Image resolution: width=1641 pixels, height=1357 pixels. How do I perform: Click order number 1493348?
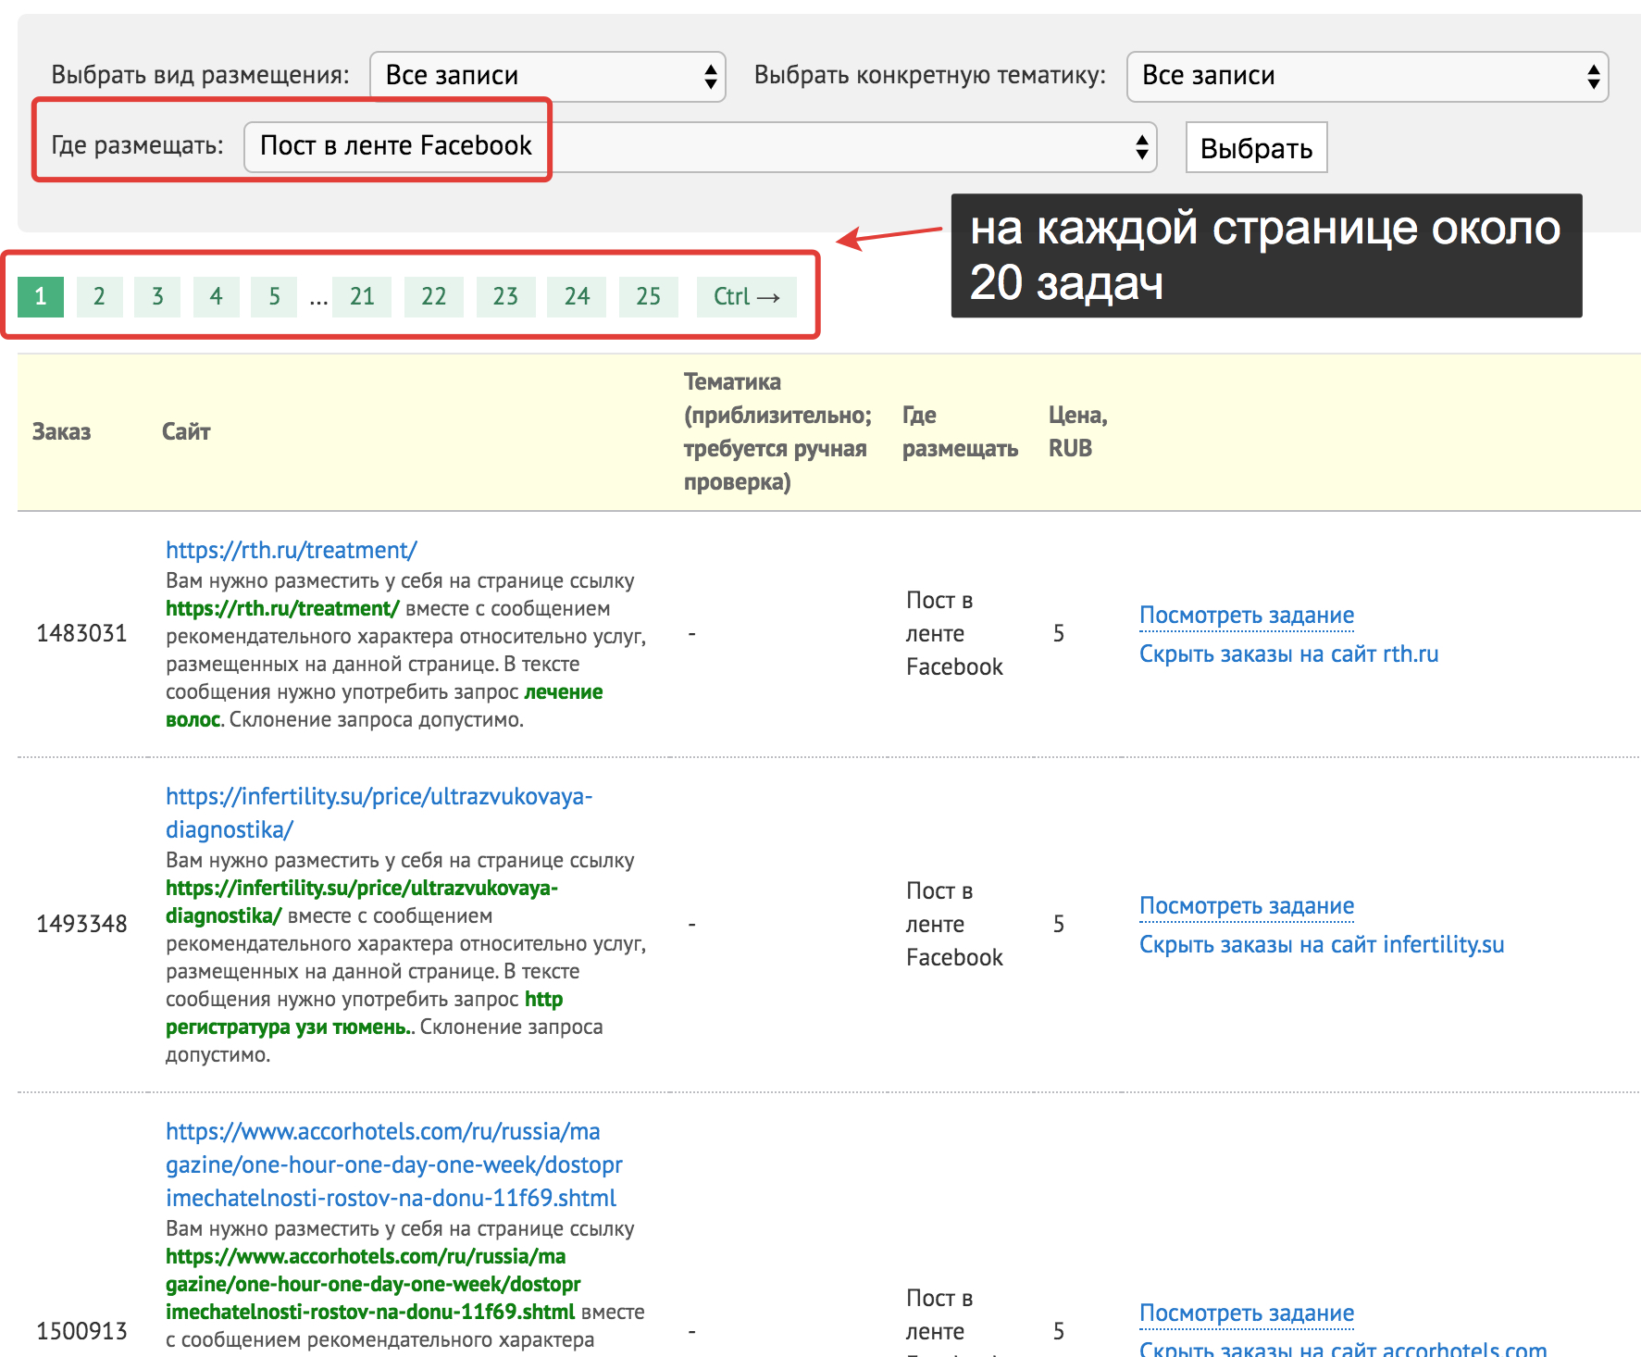[x=81, y=925]
